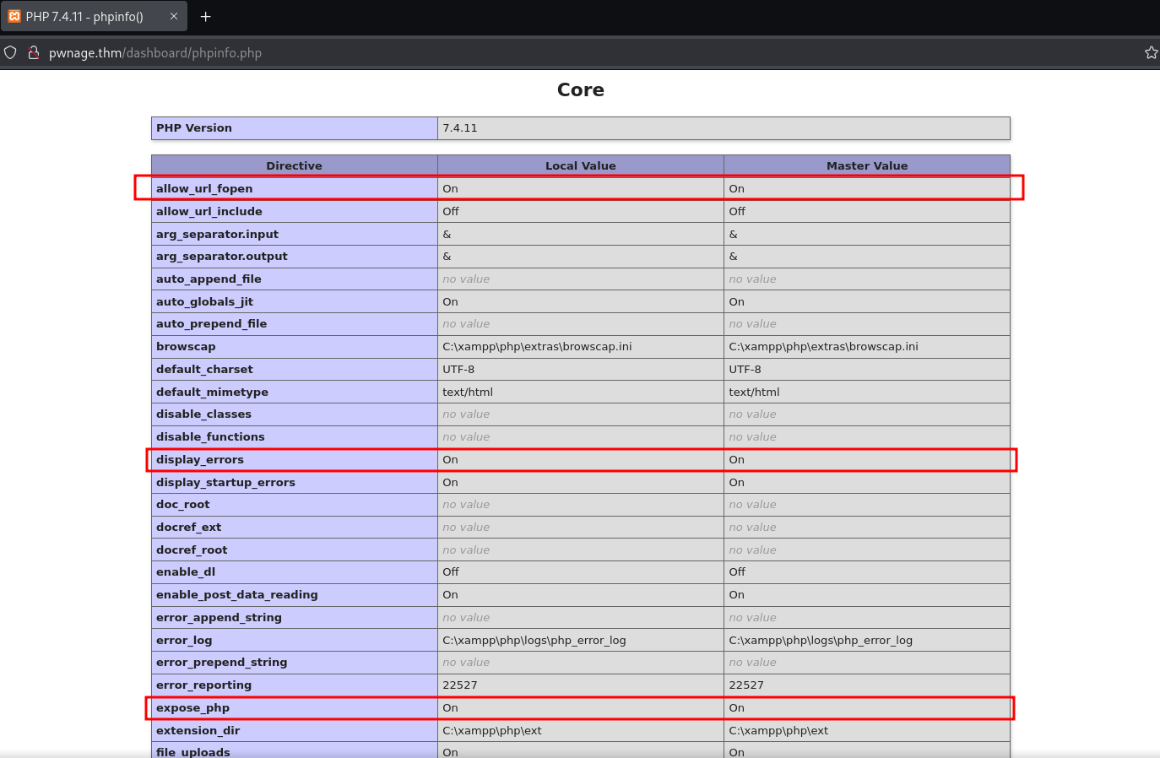
Task: Click the display_errors directive name
Action: point(200,459)
